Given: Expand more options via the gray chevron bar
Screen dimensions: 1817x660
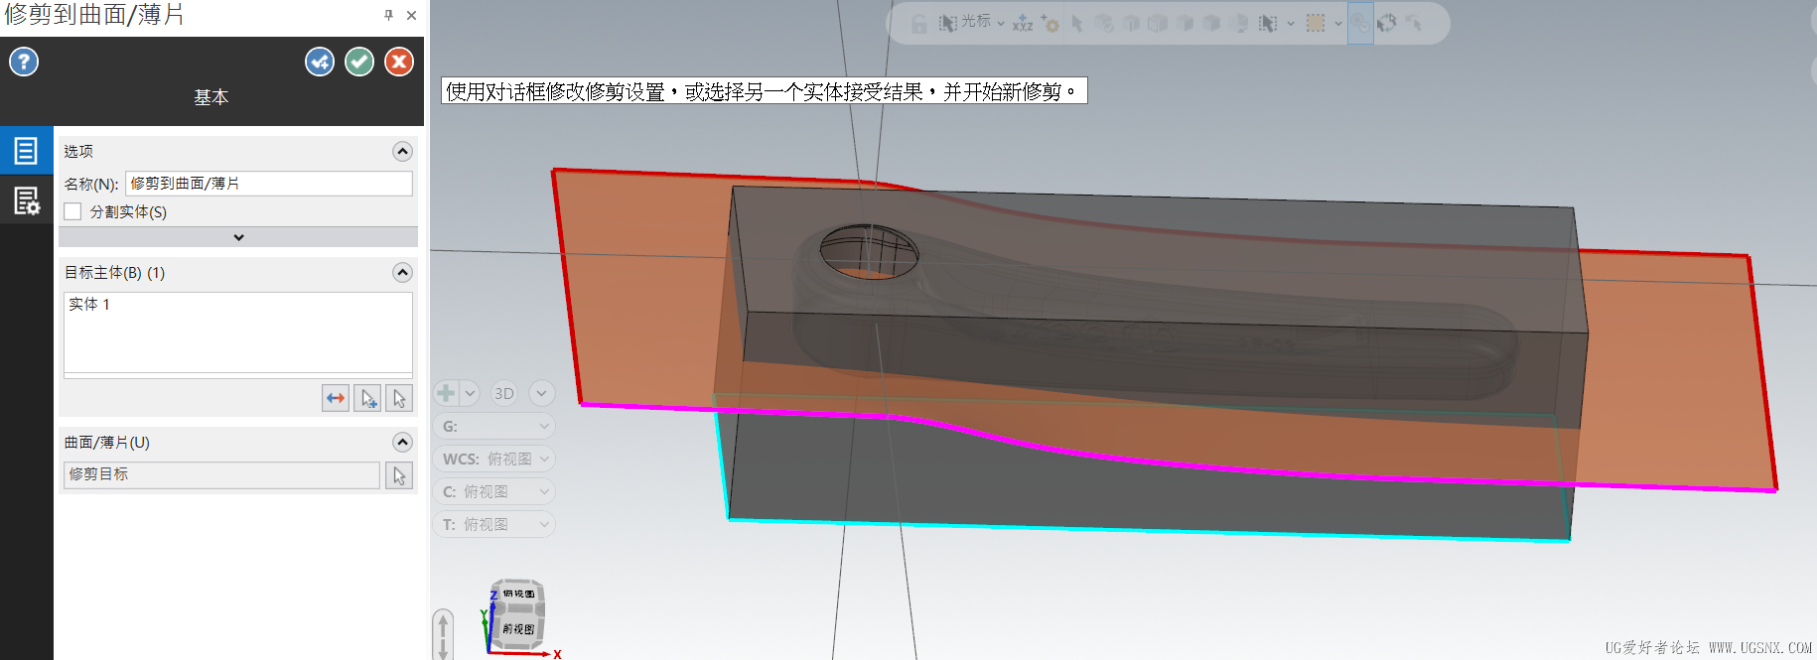Looking at the screenshot, I should pos(238,237).
